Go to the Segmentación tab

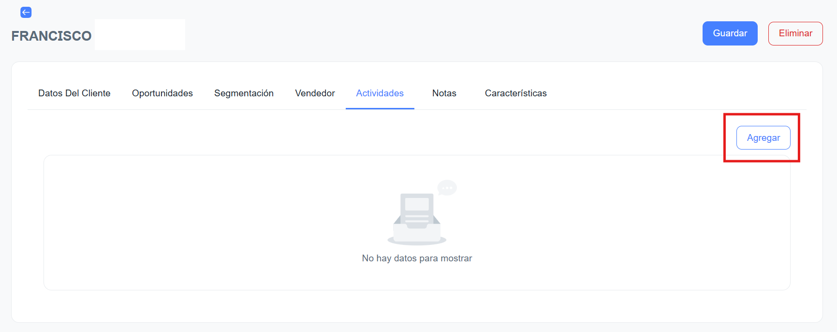pyautogui.click(x=244, y=93)
